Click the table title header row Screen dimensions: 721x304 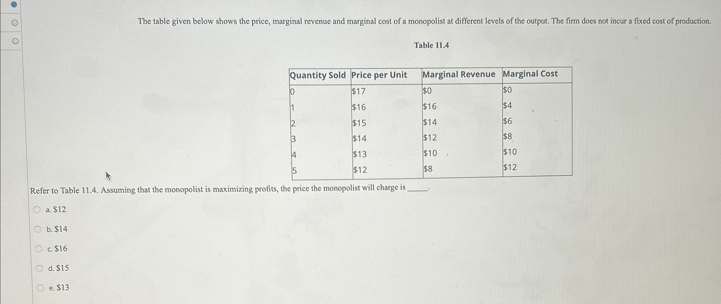[x=429, y=75]
